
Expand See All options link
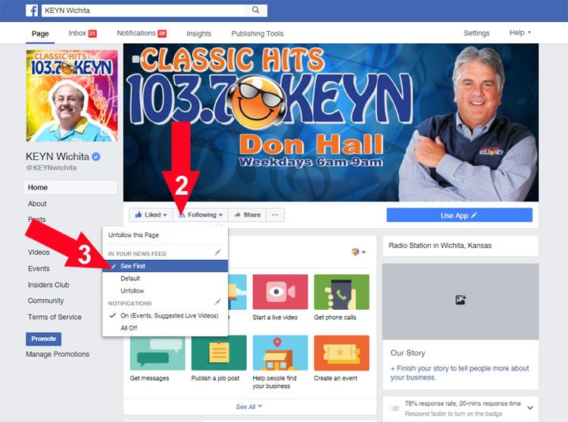[249, 407]
